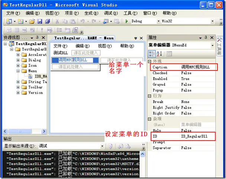Click the ID property value field
Viewport: 226px width, 179px height.
point(197,136)
